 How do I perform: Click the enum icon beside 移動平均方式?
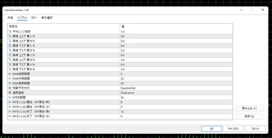click(10, 88)
